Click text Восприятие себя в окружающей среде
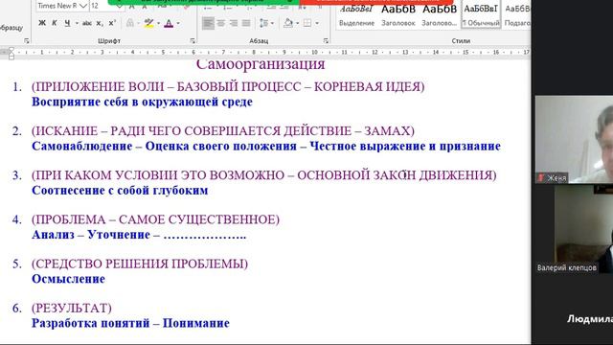This screenshot has height=345, width=613. (x=142, y=102)
